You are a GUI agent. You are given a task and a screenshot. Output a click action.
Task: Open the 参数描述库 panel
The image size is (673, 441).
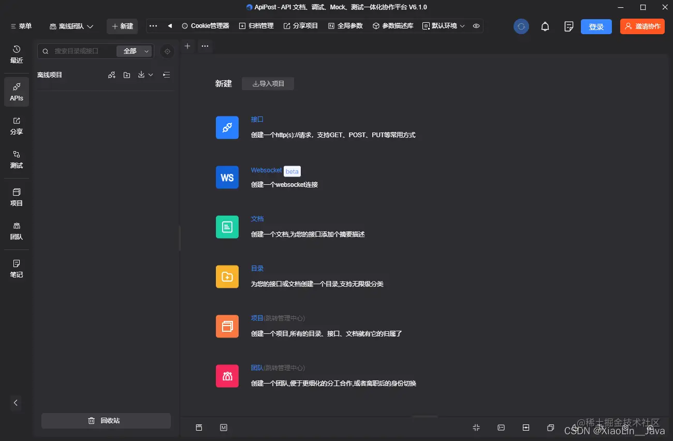391,25
